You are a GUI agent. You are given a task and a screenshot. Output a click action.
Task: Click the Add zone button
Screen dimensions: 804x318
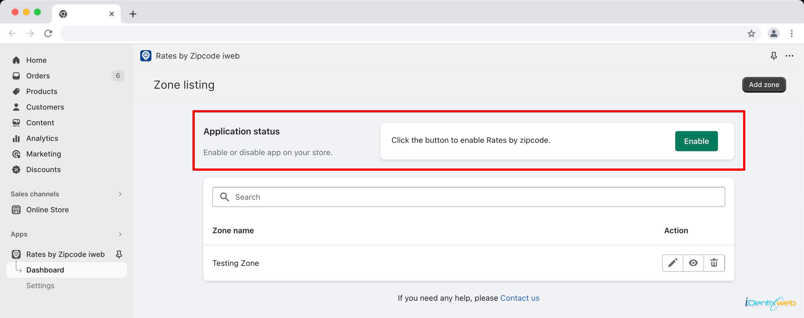point(764,85)
